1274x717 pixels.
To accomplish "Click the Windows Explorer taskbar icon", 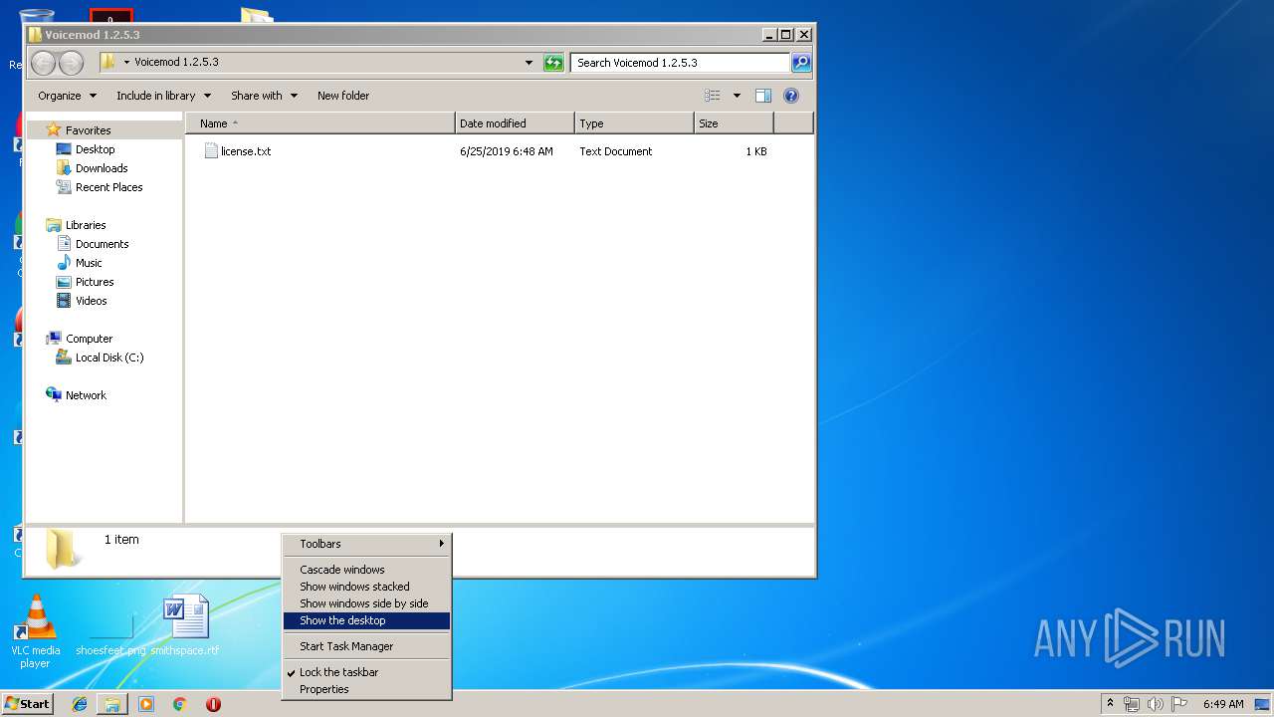I will tap(112, 704).
